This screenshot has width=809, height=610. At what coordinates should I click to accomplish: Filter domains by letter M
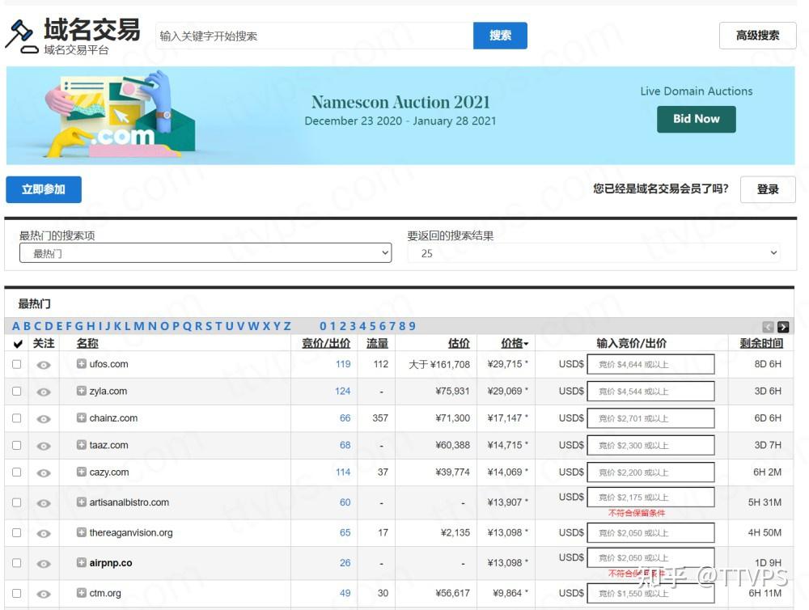139,326
